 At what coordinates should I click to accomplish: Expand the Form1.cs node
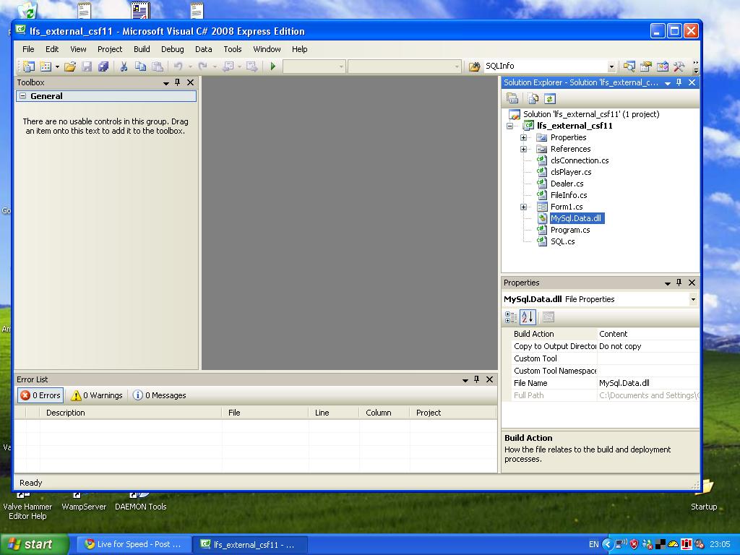pos(523,207)
